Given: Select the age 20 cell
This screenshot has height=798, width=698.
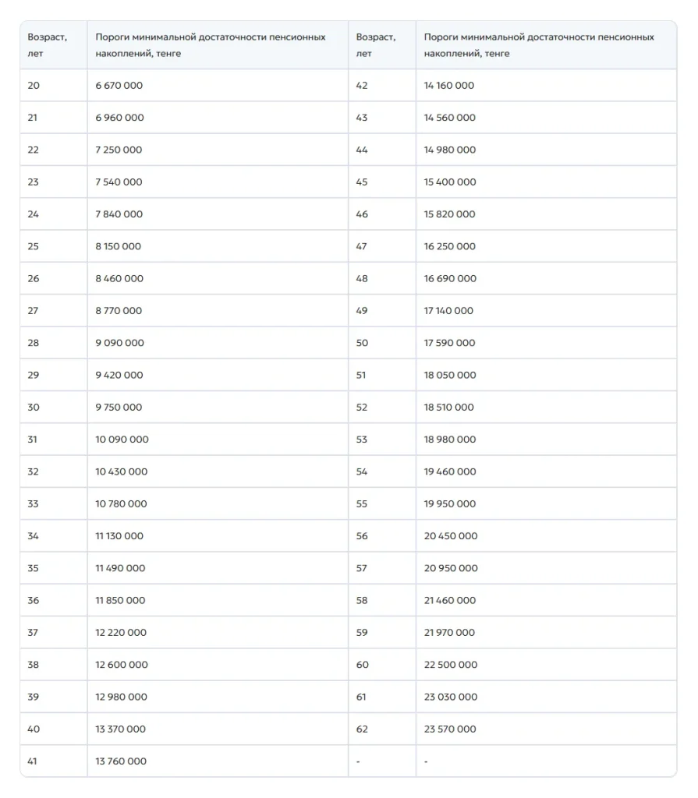Looking at the screenshot, I should click(54, 86).
